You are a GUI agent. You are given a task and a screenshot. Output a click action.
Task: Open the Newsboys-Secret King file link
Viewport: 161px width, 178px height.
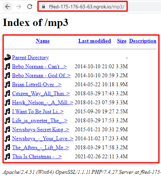(40, 130)
